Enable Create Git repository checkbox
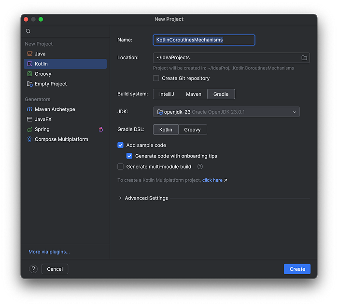The height and width of the screenshot is (306, 338). pyautogui.click(x=156, y=78)
